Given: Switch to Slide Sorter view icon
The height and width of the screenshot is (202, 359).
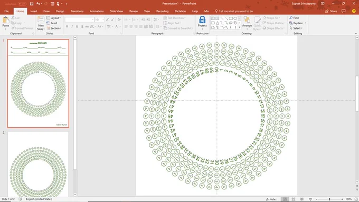Looking at the screenshot, I should point(294,199).
